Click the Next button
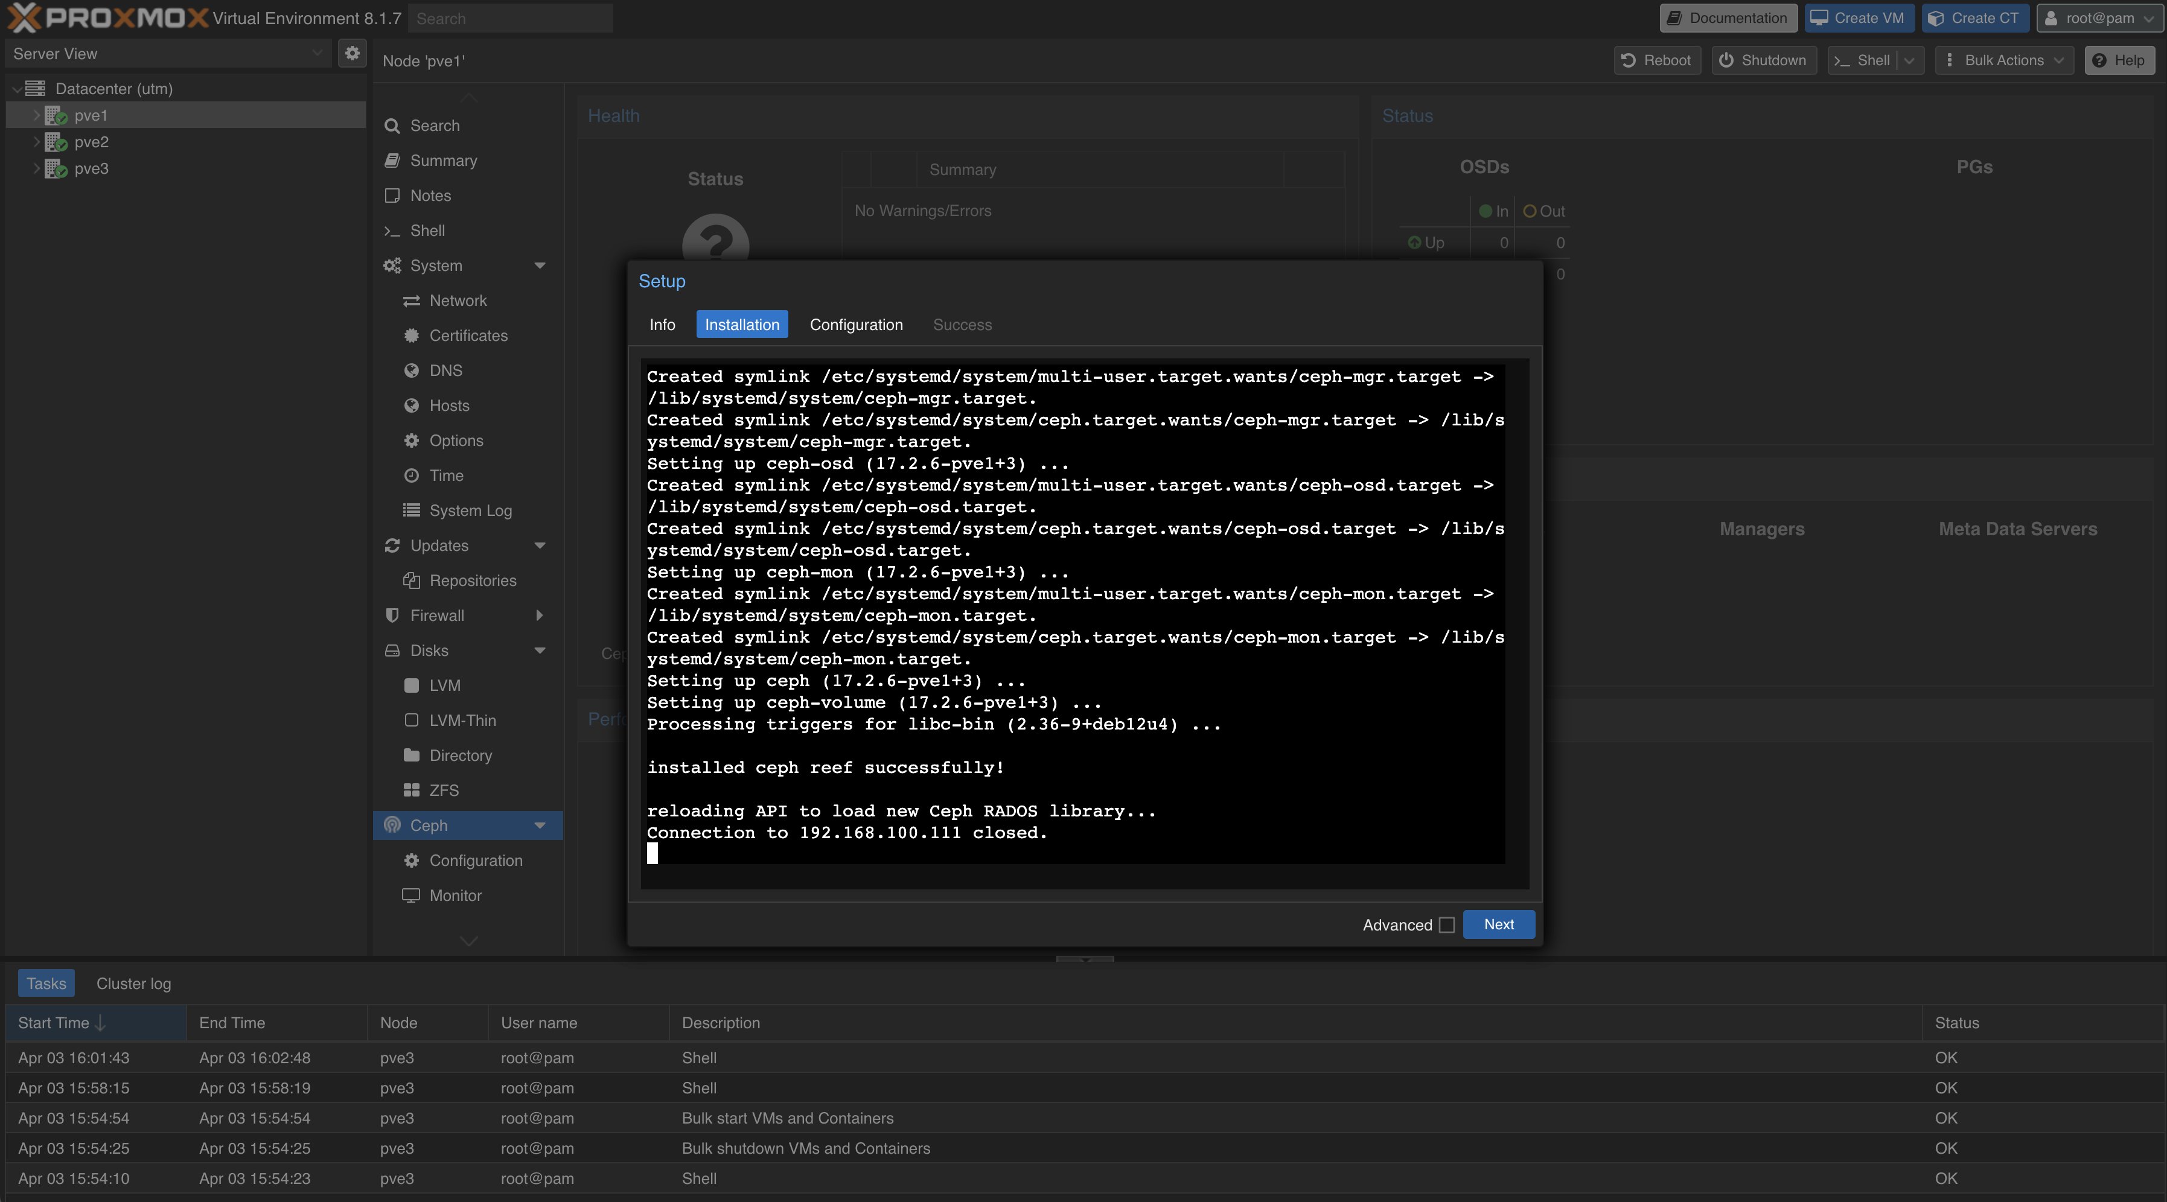 [x=1498, y=924]
